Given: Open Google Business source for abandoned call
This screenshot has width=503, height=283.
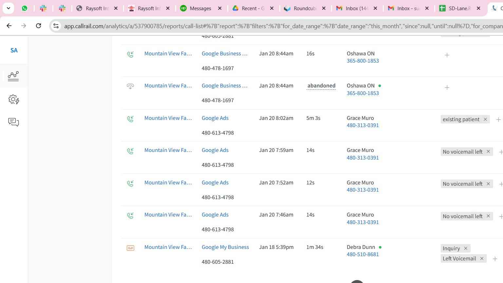Looking at the screenshot, I should (224, 85).
